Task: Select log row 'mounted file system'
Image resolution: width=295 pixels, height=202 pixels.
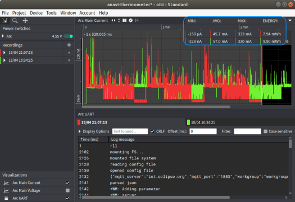Action: (183, 158)
